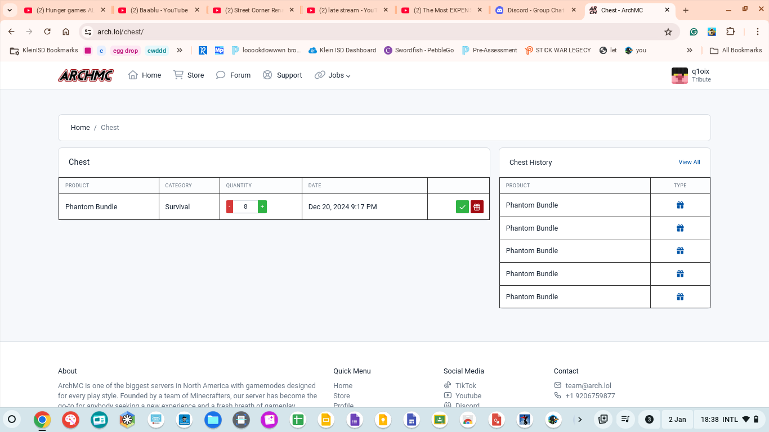
Task: Open STICK WAR LEGACY bookmark
Action: coord(558,50)
